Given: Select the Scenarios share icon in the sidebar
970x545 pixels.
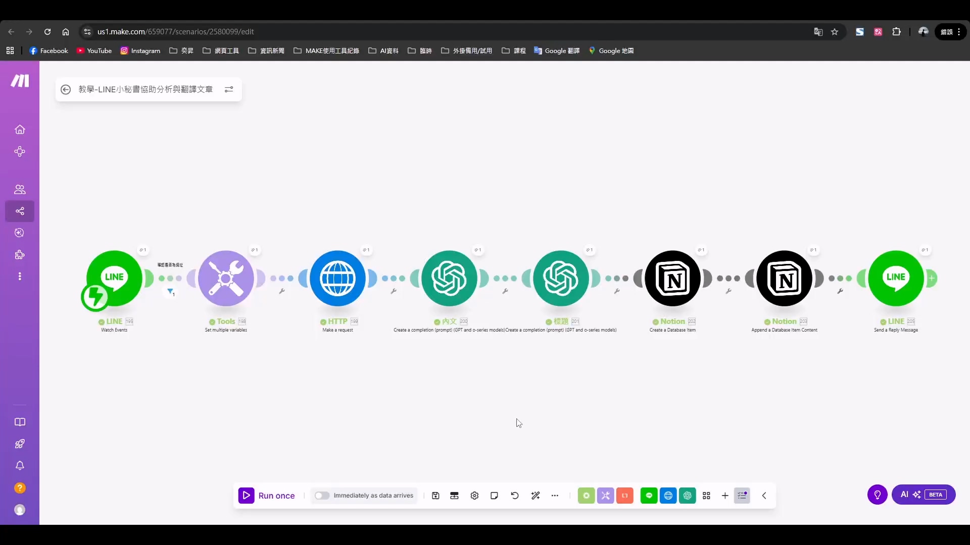Looking at the screenshot, I should [20, 211].
